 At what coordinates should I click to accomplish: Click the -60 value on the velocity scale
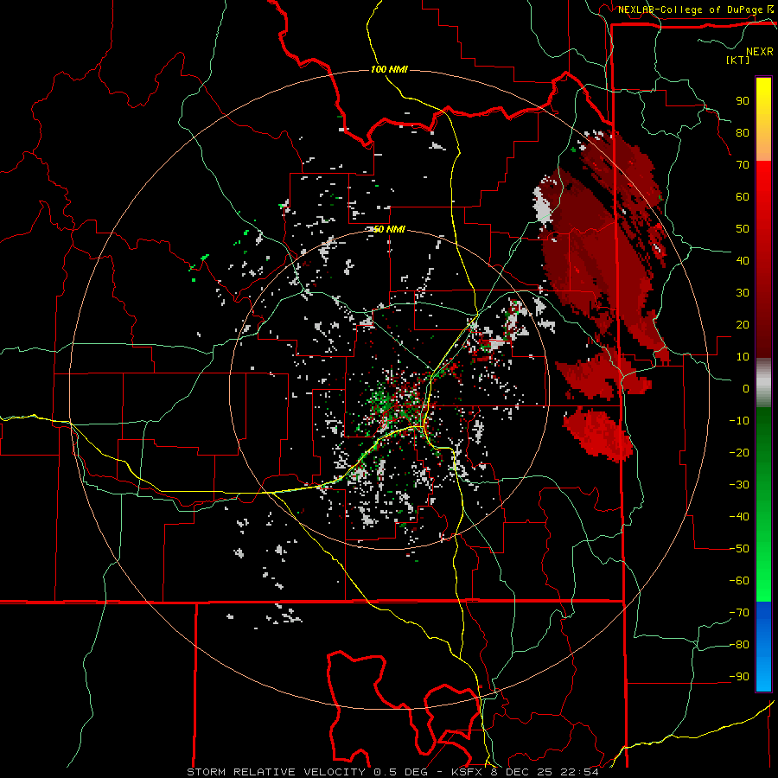(739, 581)
